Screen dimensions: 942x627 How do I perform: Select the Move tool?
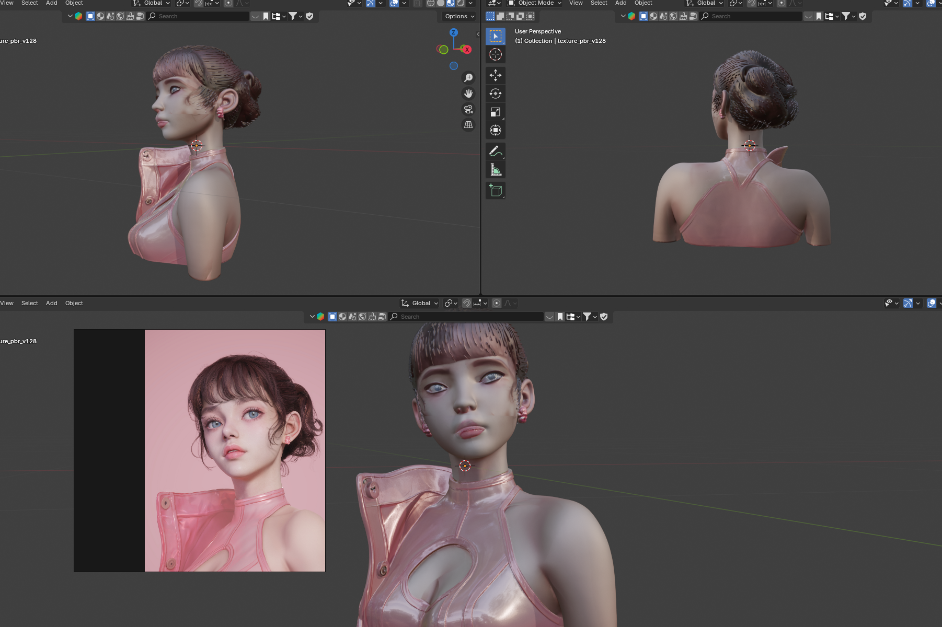tap(495, 75)
